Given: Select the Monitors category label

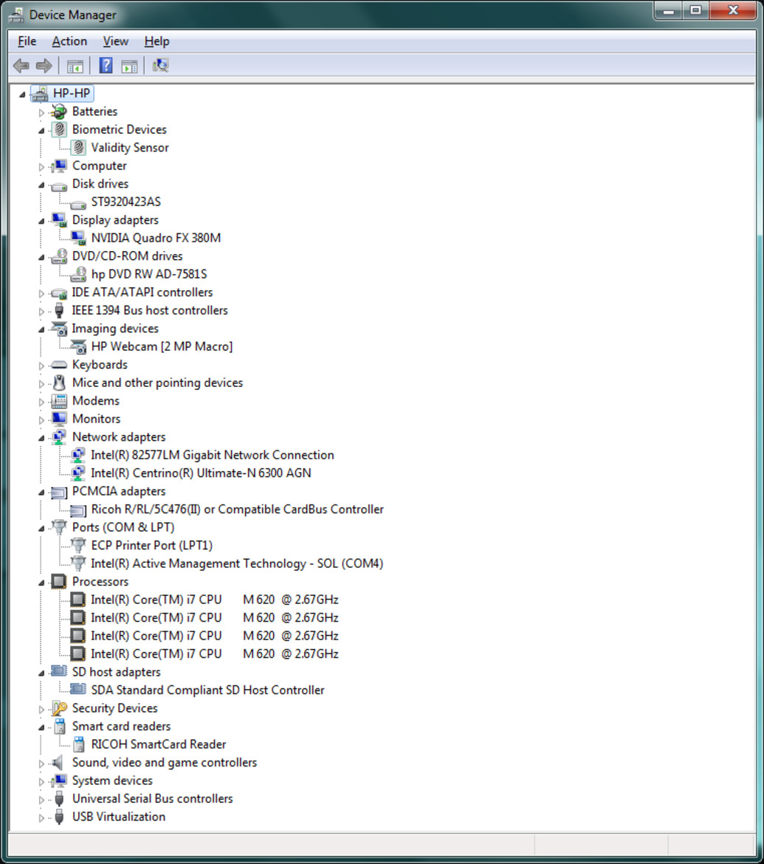Looking at the screenshot, I should [96, 419].
